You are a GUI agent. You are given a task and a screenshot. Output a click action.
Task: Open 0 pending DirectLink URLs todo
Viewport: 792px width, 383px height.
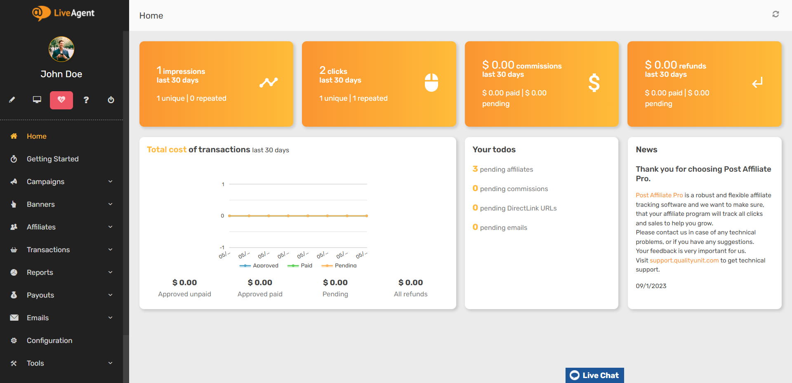click(x=515, y=208)
